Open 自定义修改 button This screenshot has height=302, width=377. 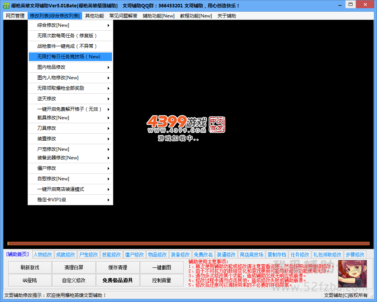[x=74, y=280]
